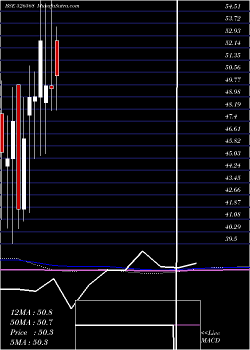250x350 pixels.
Task: Click the 41.87 price axis label
Action: click(x=233, y=202)
